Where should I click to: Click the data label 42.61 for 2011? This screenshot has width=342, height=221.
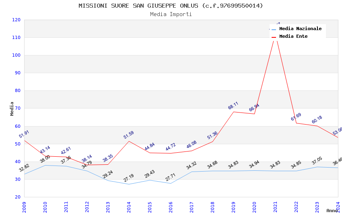click(x=66, y=151)
